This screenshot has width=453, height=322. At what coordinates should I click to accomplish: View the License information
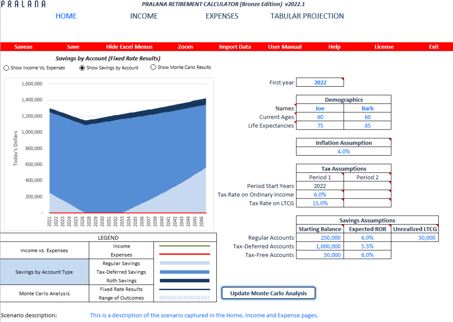[x=384, y=46]
